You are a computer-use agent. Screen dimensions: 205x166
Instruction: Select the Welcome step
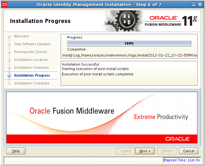tap(21, 36)
